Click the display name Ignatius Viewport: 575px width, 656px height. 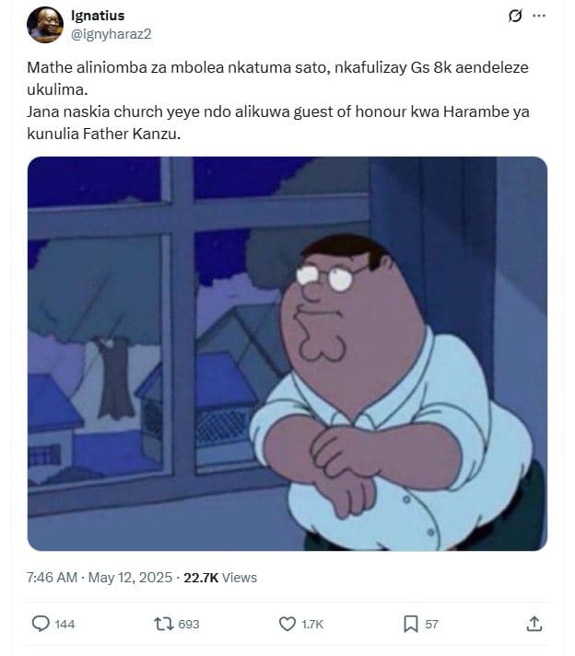pos(98,16)
